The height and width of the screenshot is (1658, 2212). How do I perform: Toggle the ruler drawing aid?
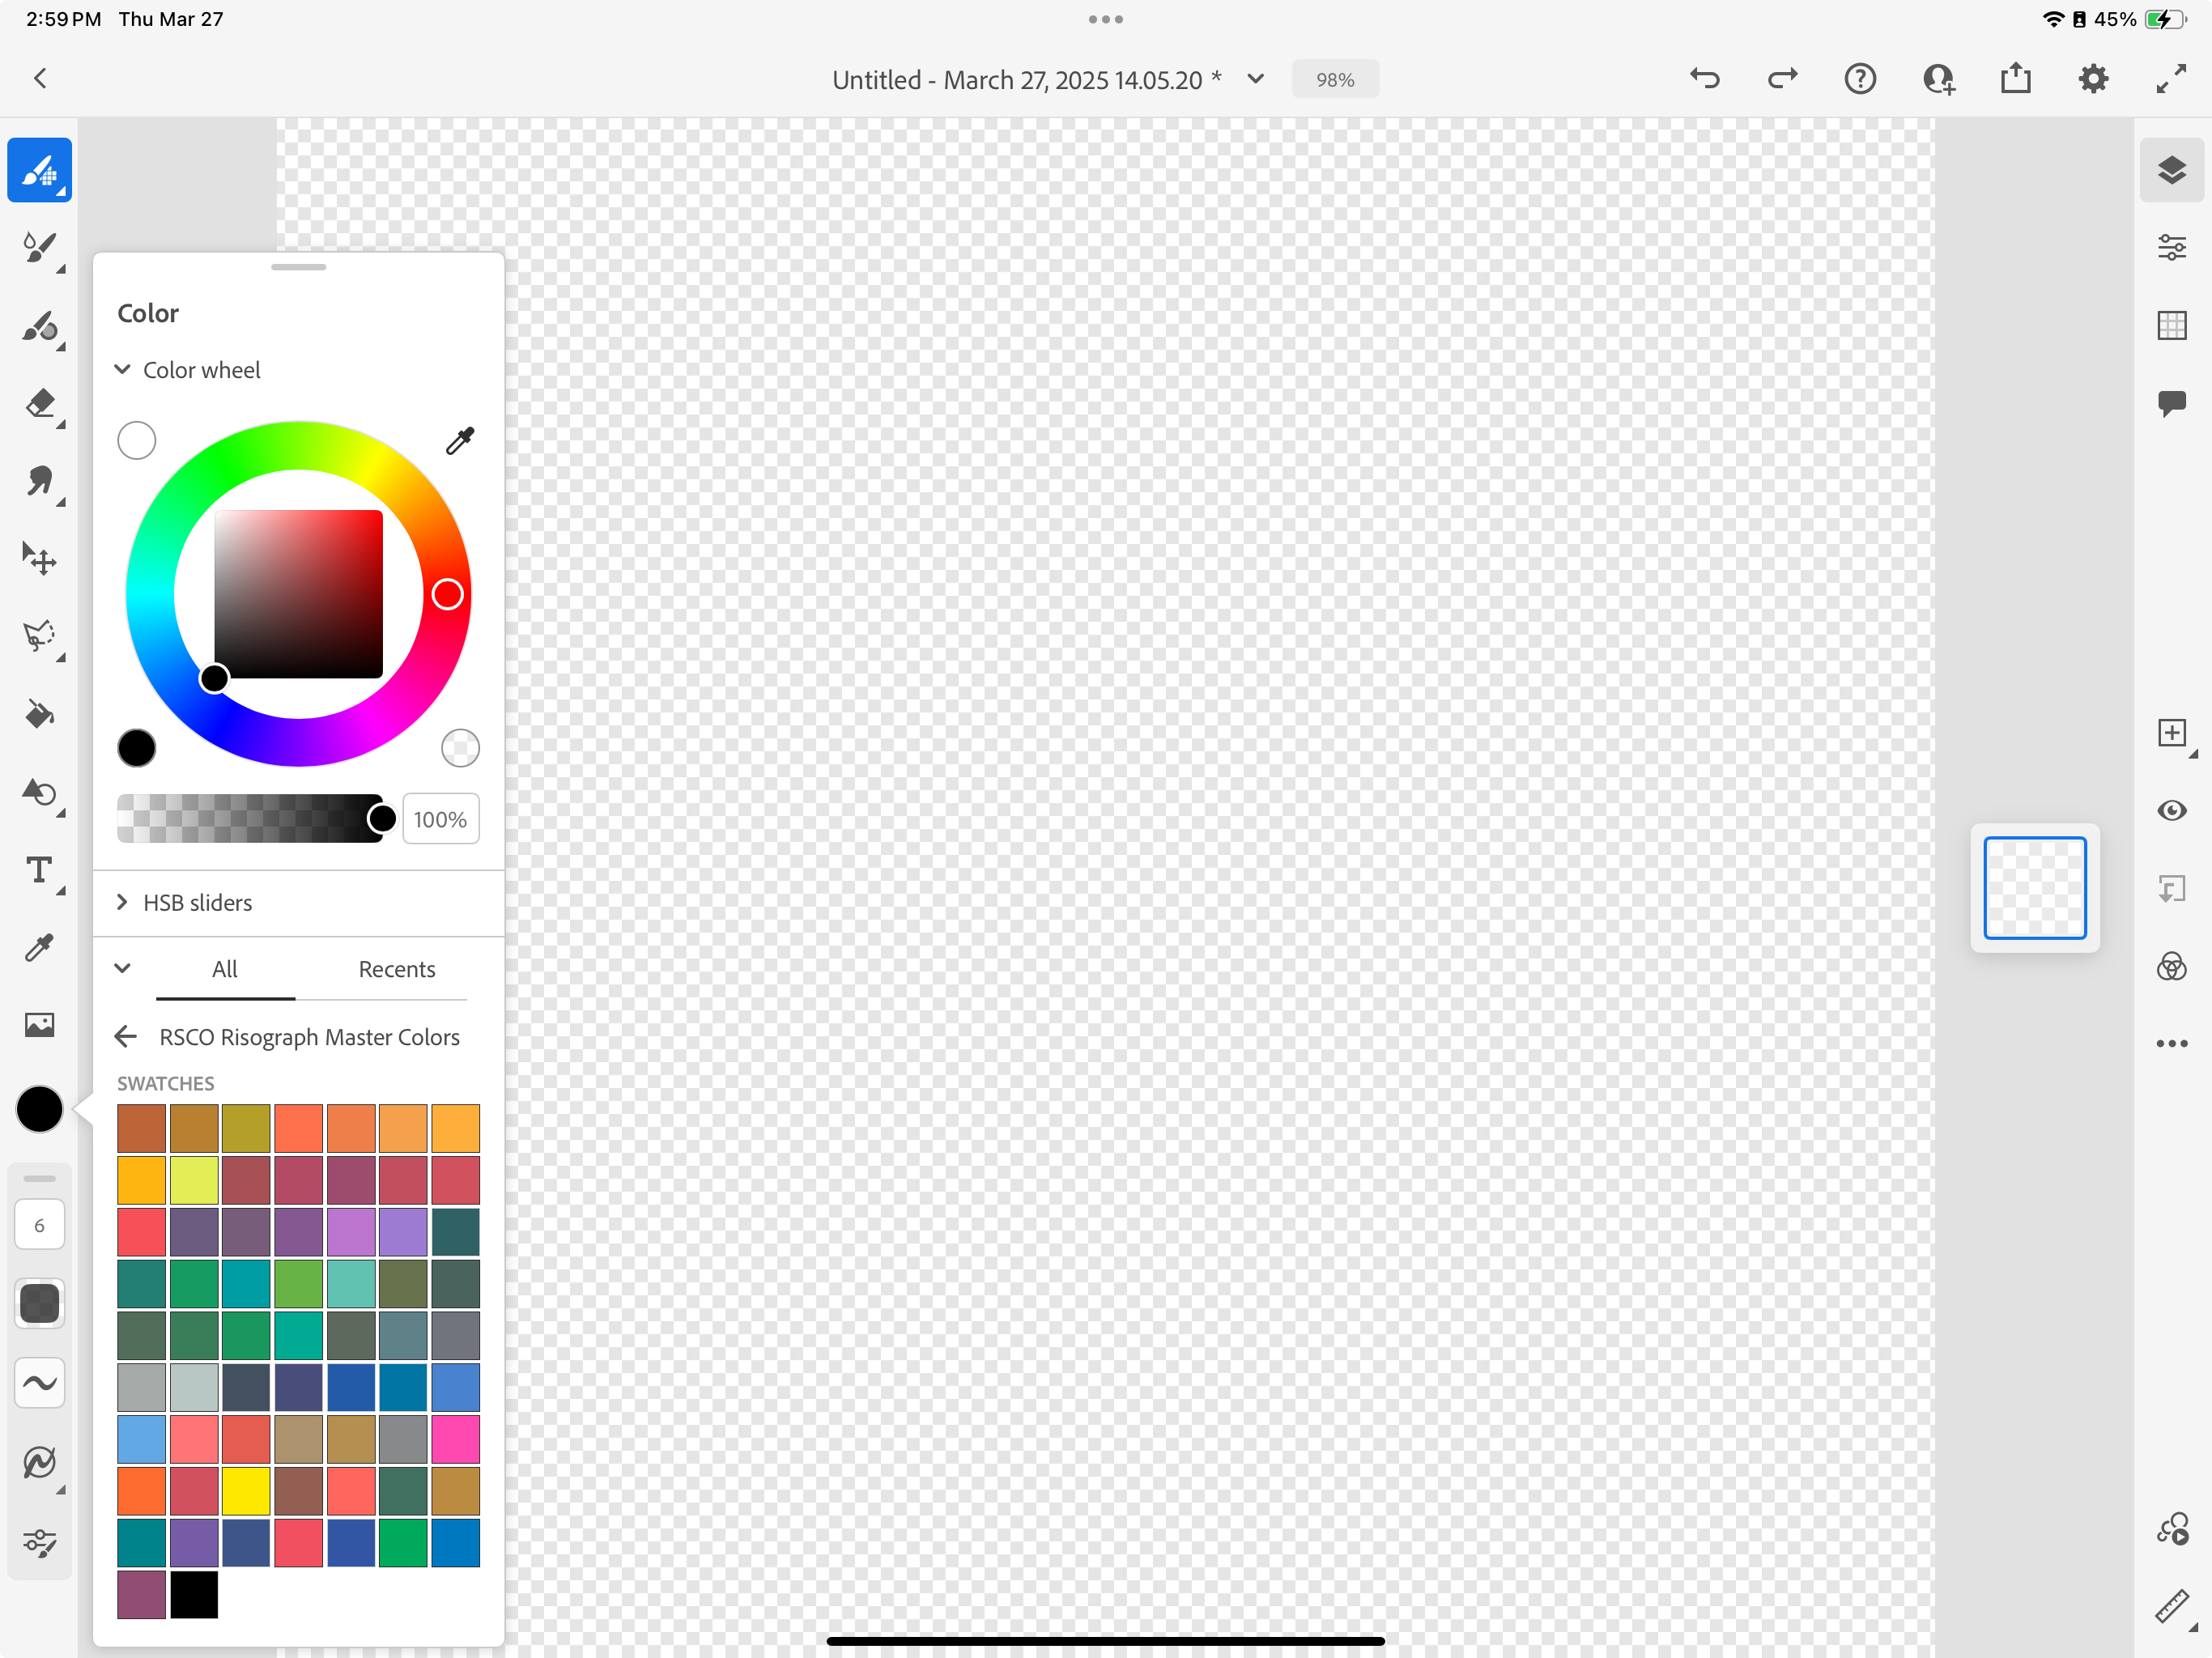(x=2172, y=1607)
